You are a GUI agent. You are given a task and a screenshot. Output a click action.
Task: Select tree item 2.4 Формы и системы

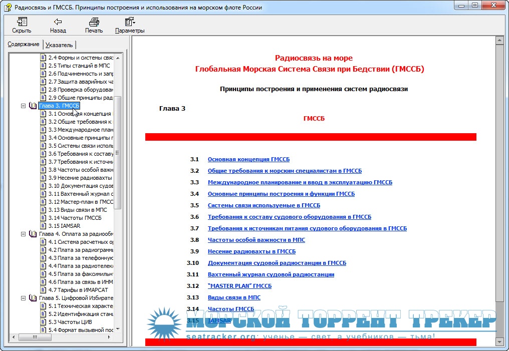[x=81, y=58]
